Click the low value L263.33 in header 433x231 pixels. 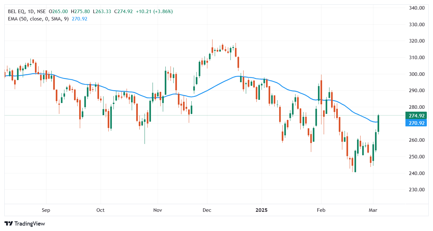click(102, 12)
